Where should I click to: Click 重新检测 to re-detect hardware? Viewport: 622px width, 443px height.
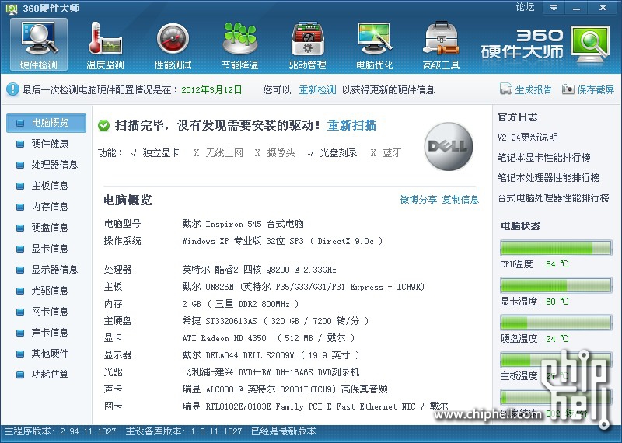click(317, 90)
